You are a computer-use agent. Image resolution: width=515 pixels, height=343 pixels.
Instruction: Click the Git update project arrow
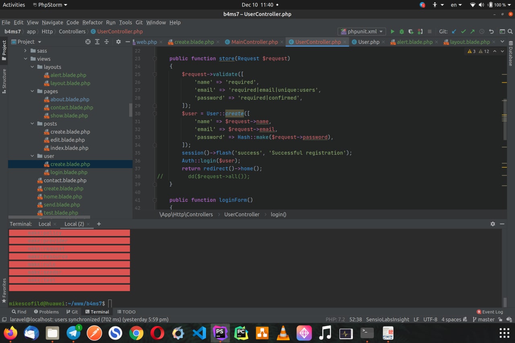[454, 31]
